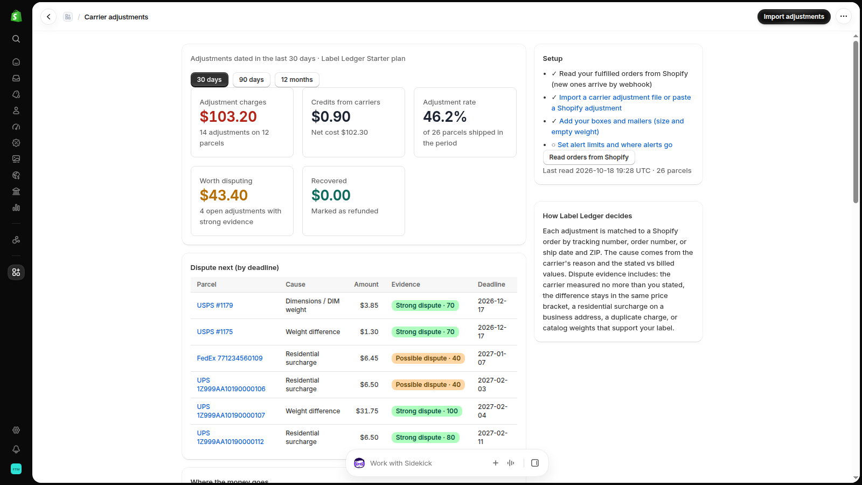The height and width of the screenshot is (485, 862).
Task: Open the store avatar menu
Action: pyautogui.click(x=16, y=469)
